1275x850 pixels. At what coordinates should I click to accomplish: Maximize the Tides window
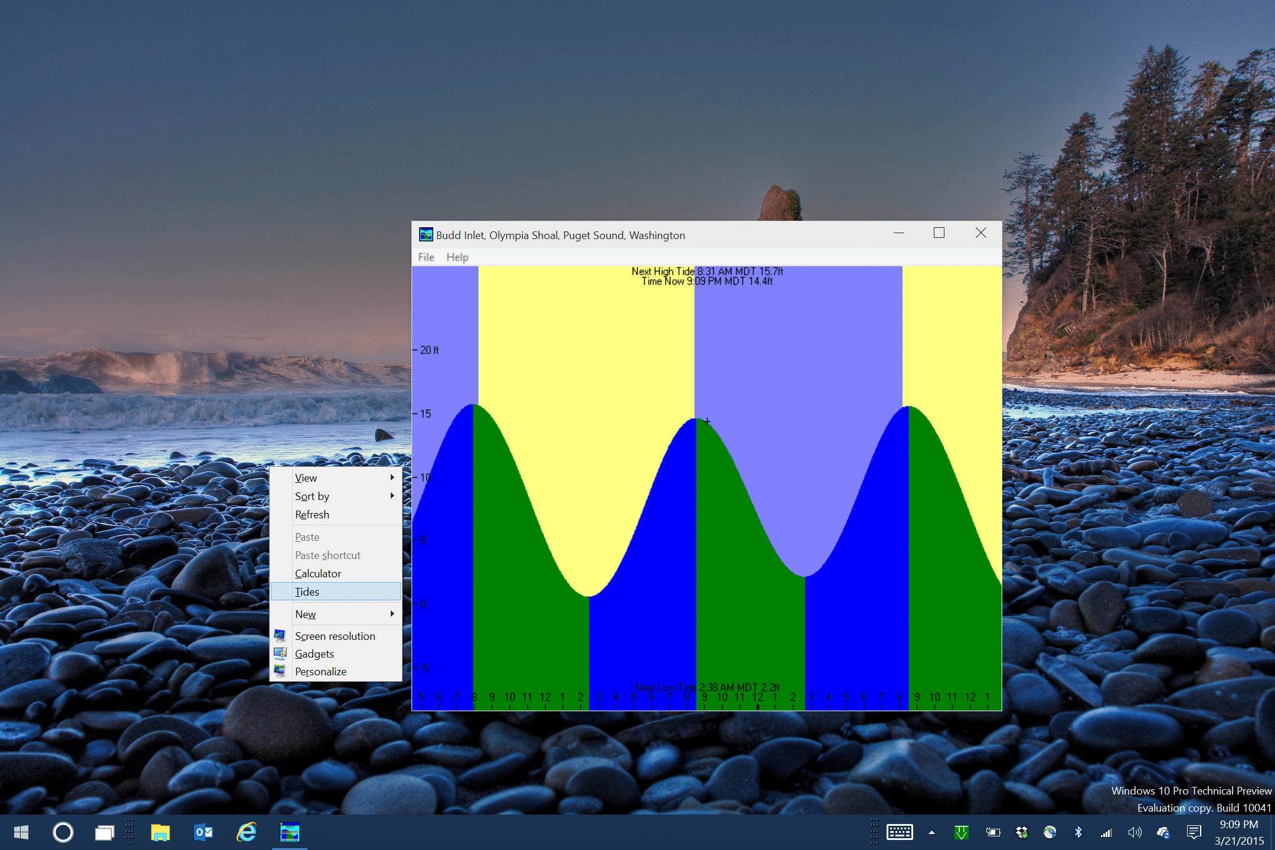coord(939,233)
